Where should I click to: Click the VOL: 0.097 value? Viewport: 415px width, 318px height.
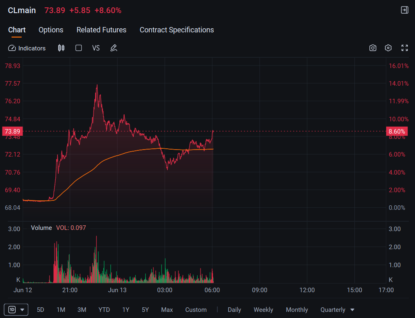(71, 228)
